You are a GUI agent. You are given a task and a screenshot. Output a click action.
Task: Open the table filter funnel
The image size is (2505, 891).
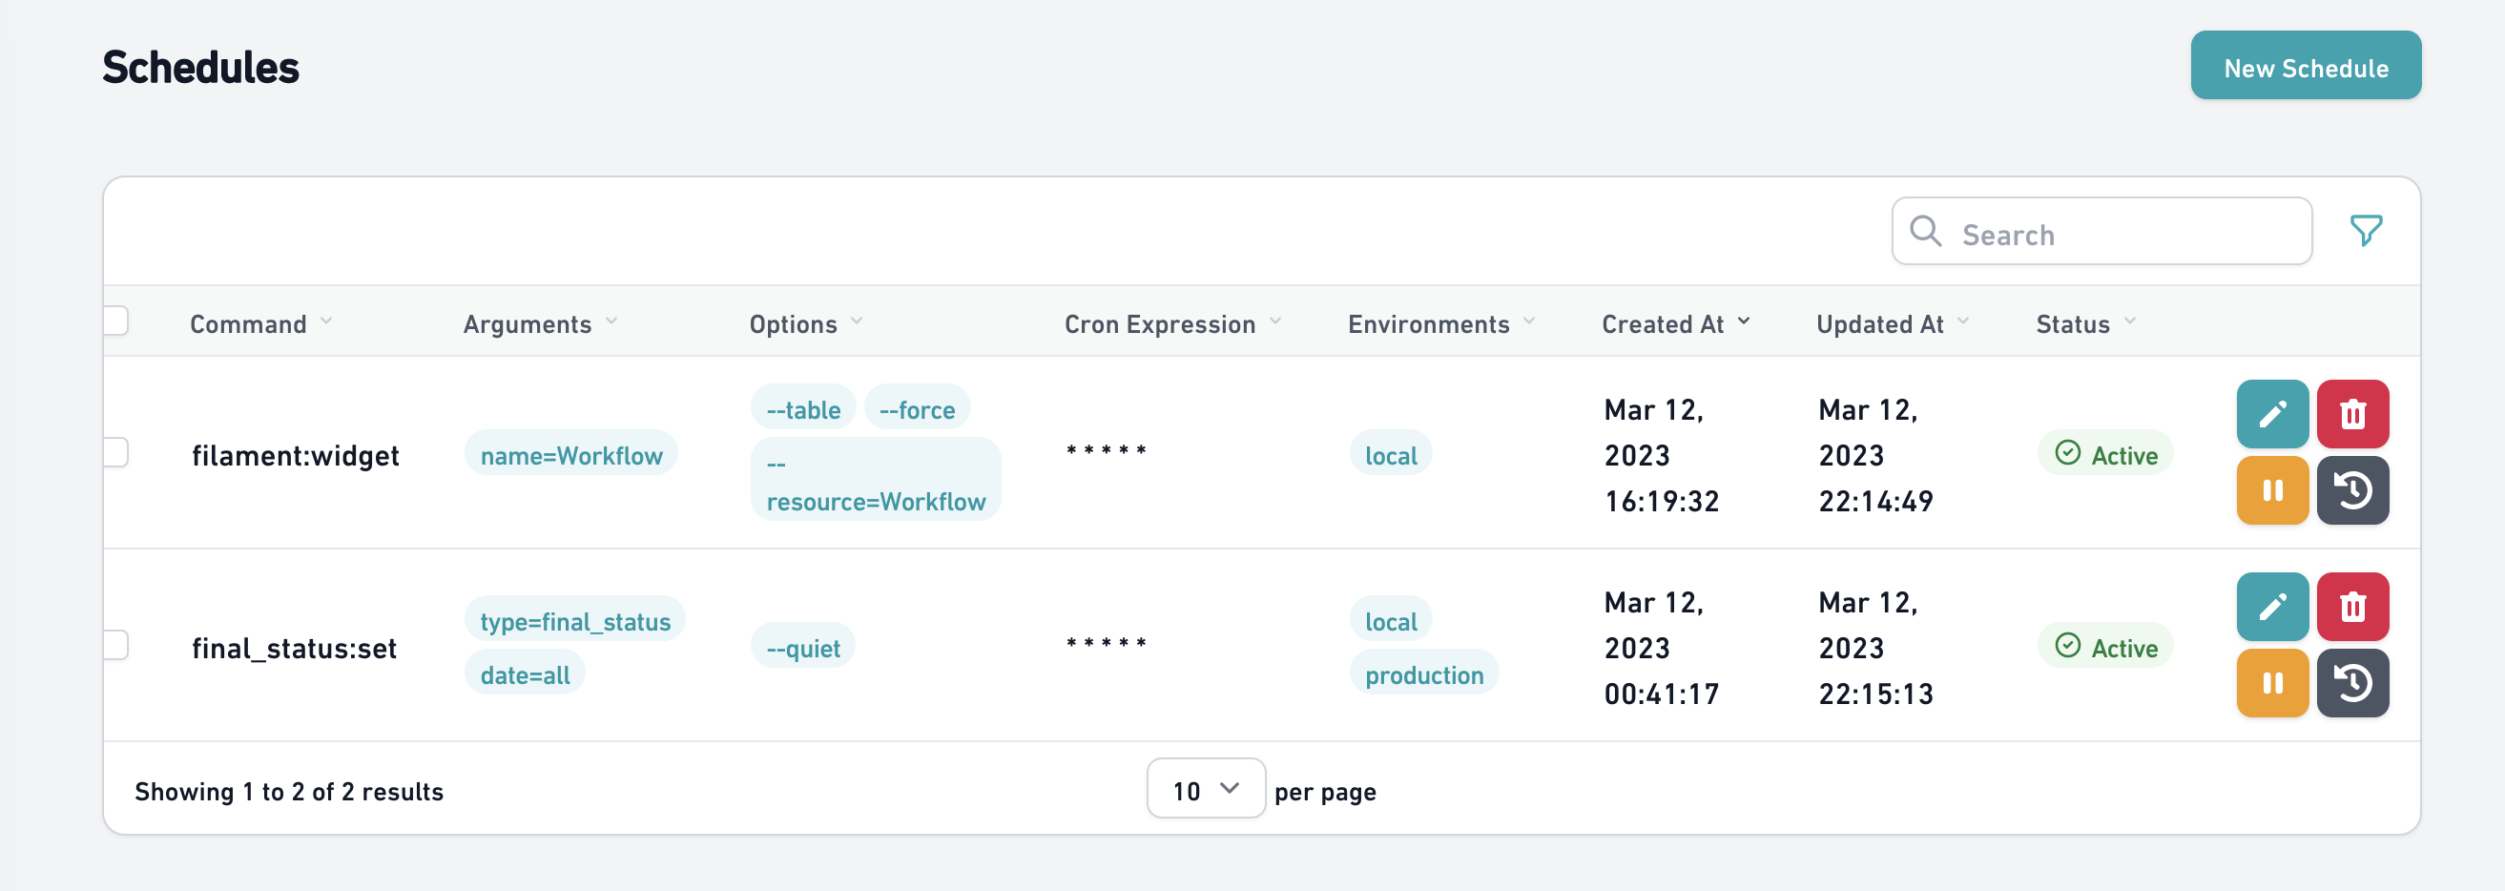coord(2365,231)
